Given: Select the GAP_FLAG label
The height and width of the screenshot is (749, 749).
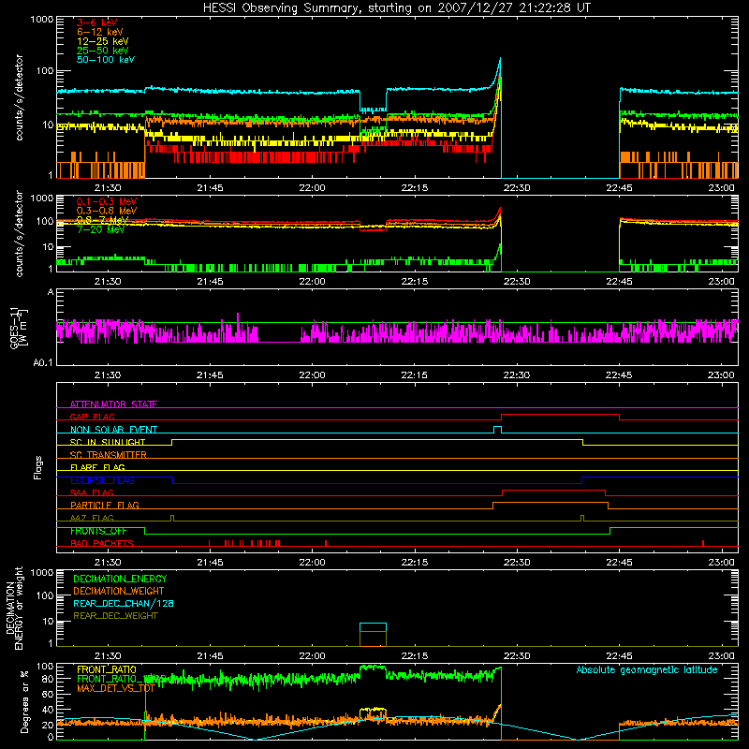Looking at the screenshot, I should [x=92, y=417].
